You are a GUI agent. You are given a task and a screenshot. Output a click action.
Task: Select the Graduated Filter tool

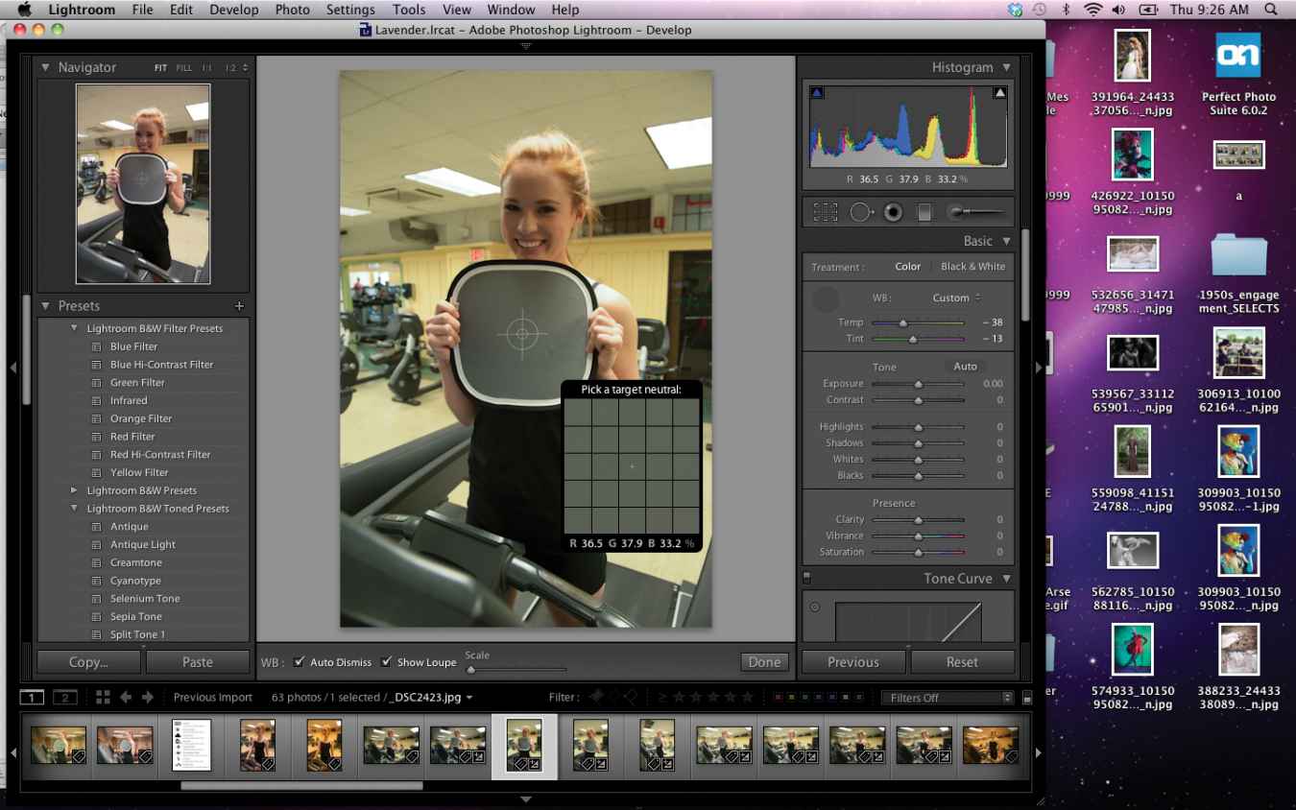click(924, 212)
